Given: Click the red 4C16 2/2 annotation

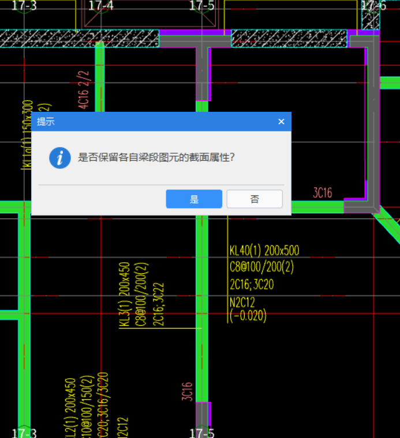Looking at the screenshot, I should coord(84,90).
